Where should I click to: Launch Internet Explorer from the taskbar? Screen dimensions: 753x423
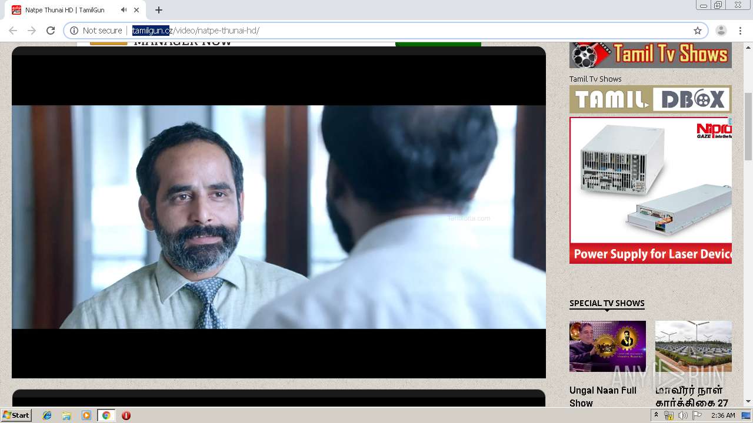[x=47, y=415]
